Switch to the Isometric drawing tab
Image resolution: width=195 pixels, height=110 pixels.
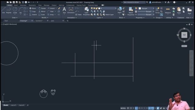(x=39, y=21)
